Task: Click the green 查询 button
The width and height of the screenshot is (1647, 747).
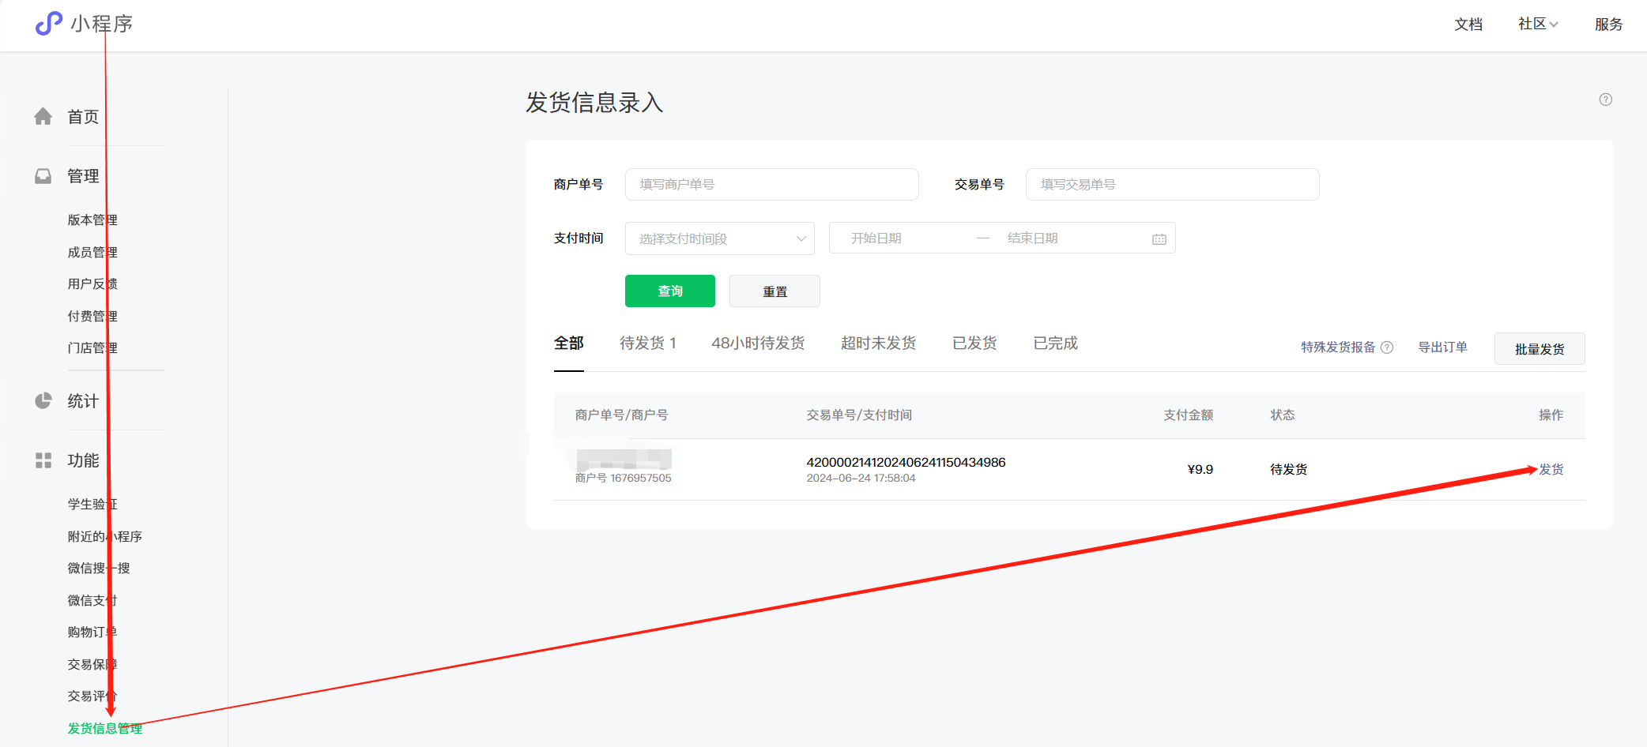Action: (x=670, y=291)
